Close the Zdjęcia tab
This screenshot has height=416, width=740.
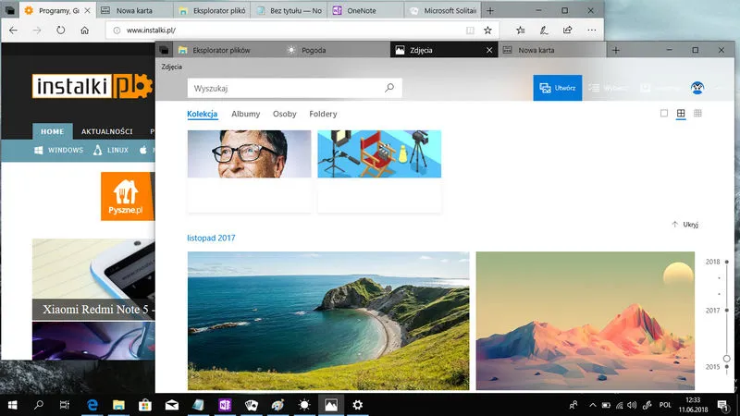(489, 50)
